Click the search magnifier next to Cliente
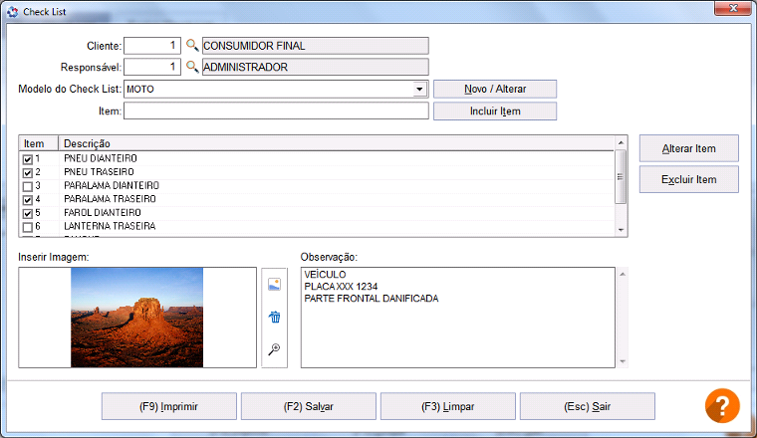Screen dimensions: 757x438 tap(192, 46)
